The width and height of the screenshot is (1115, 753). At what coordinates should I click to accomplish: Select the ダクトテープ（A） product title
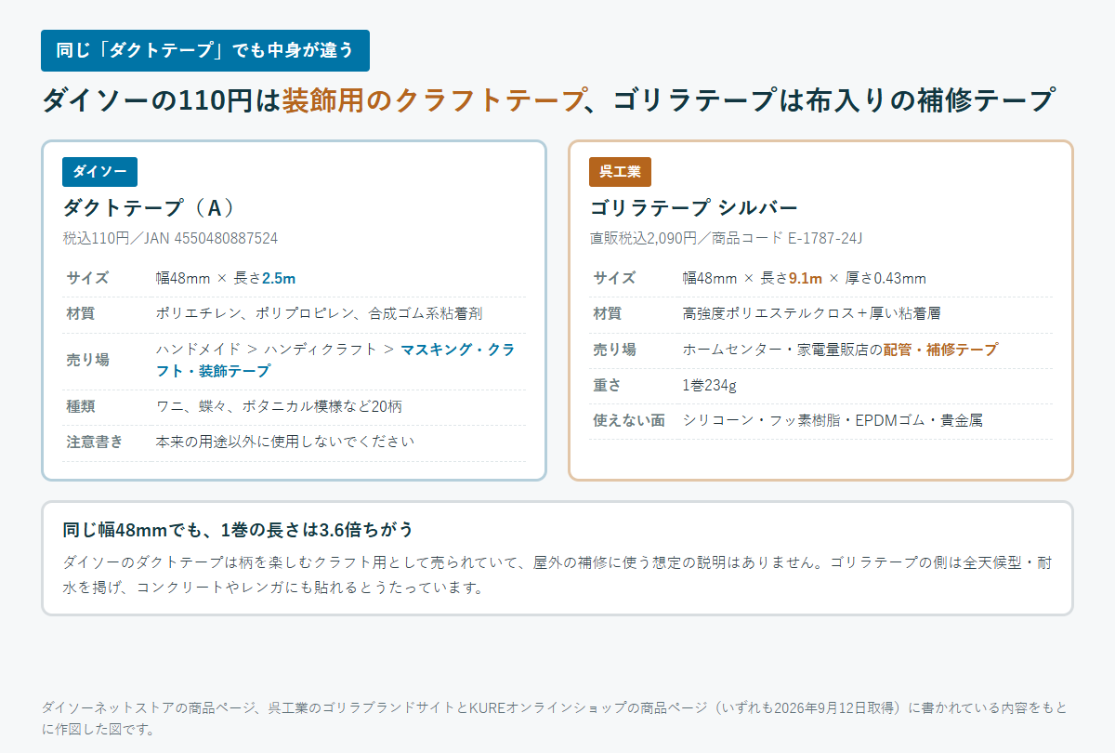coord(149,207)
